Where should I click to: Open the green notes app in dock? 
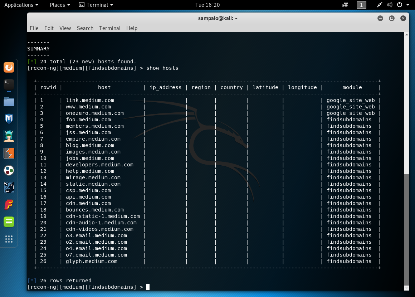click(x=9, y=222)
